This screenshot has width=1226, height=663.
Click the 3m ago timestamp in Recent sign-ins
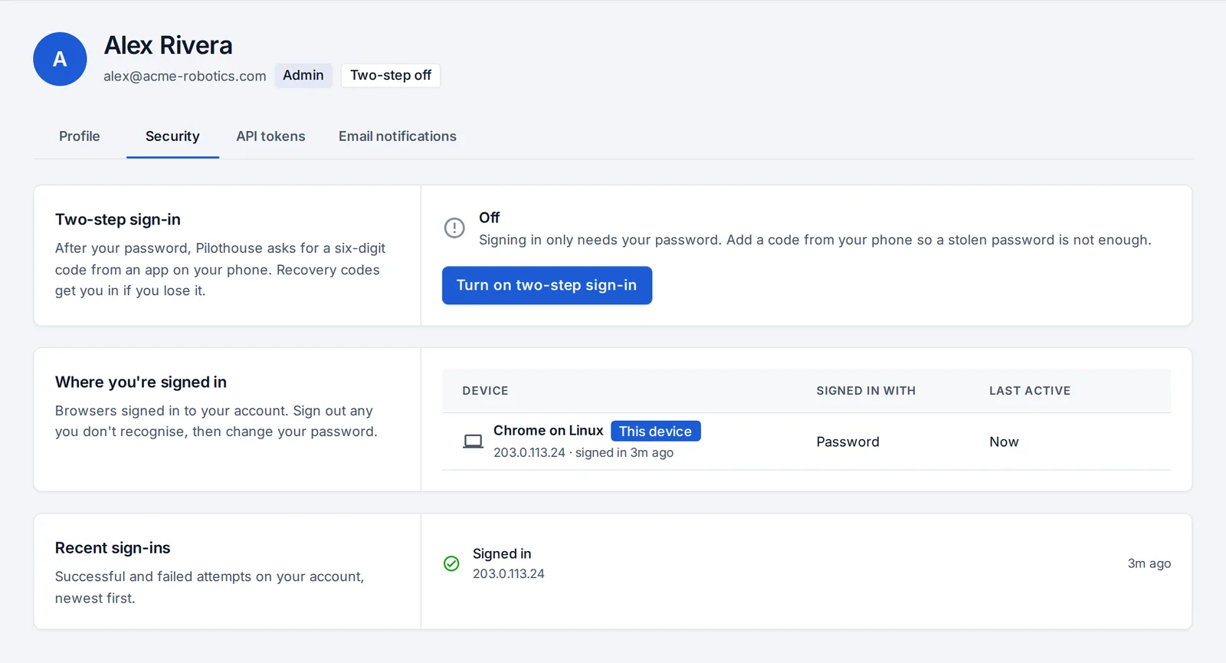pos(1149,563)
